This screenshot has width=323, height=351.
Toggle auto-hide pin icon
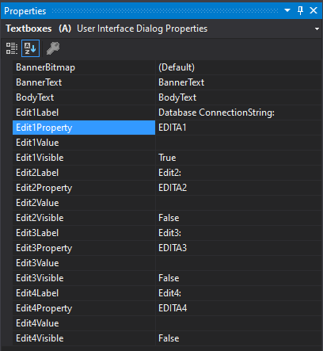tap(300, 10)
